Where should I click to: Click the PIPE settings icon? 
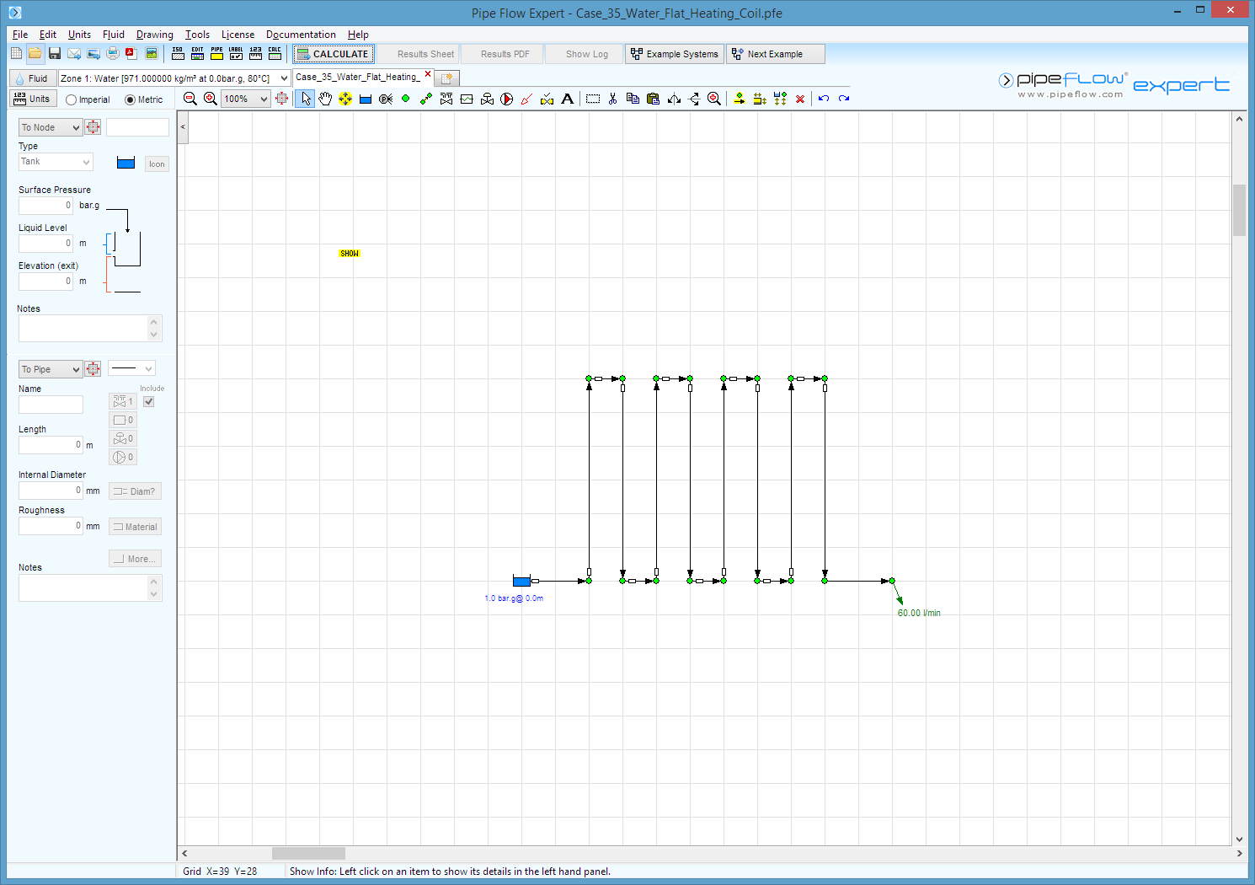[x=216, y=54]
